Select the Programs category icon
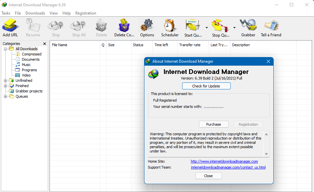The image size is (314, 192). [18, 70]
